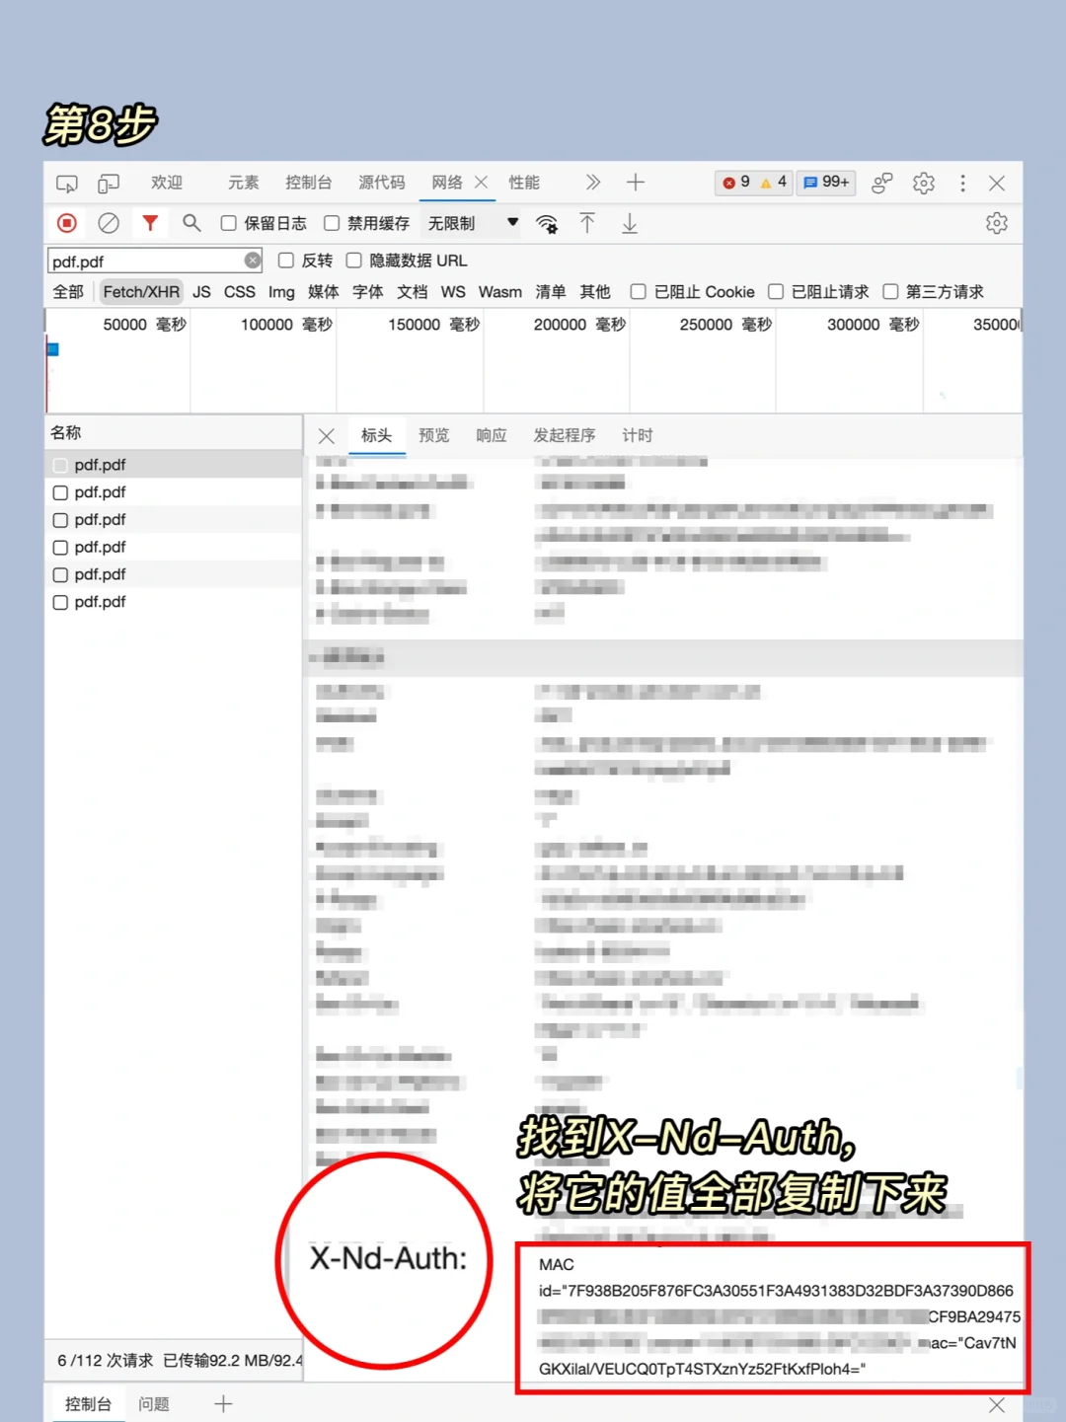Select the Fetch/XHR type filter
The image size is (1066, 1422).
pyautogui.click(x=141, y=292)
